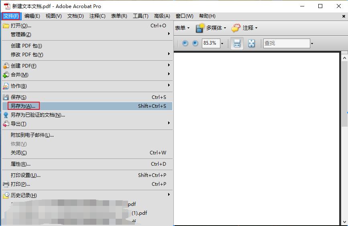This screenshot has height=226, width=348.
Task: Click the Create PDF icon in menu
Action: 6,66
